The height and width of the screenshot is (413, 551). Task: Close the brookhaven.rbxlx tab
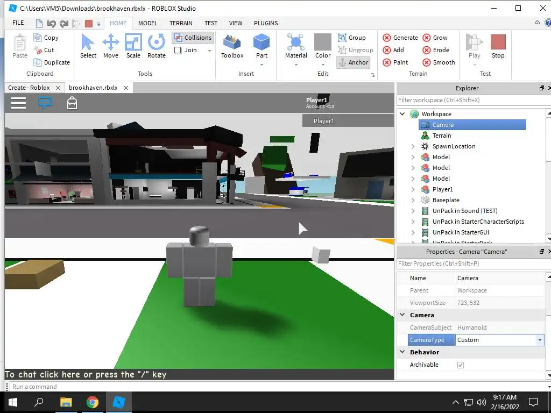(126, 88)
